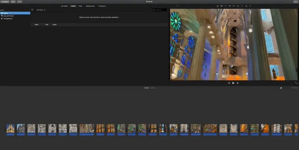Click Reset All above the viewer
This screenshot has width=299, height=150.
coord(286,6)
